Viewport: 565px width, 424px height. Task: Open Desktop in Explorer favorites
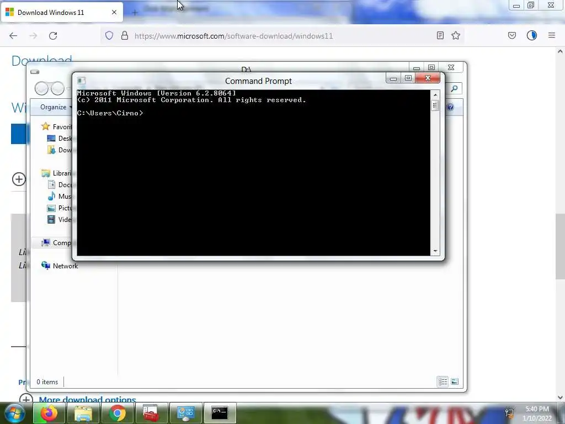pos(60,139)
